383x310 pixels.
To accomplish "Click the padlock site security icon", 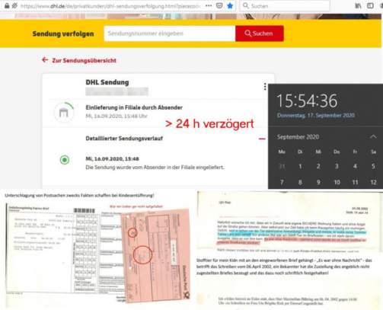I will coord(7,5).
